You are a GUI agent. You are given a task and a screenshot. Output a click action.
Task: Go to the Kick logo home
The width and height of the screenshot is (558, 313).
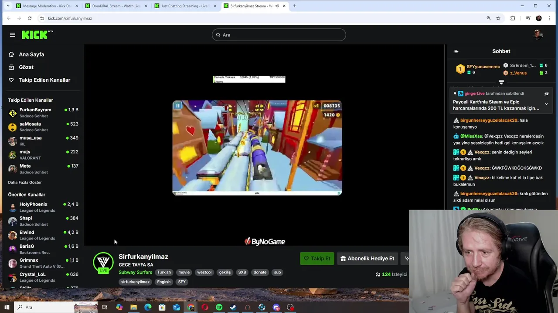(37, 35)
